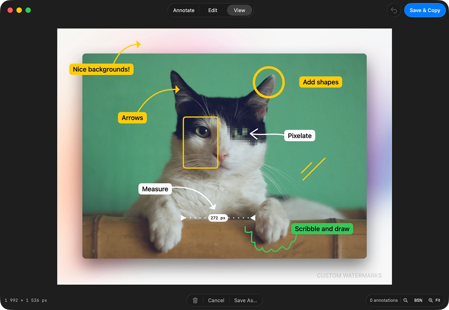Click the image dimensions readout
This screenshot has width=449, height=310.
tap(26, 300)
